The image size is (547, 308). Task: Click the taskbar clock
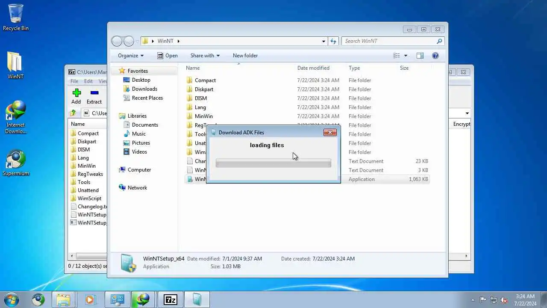point(525,300)
